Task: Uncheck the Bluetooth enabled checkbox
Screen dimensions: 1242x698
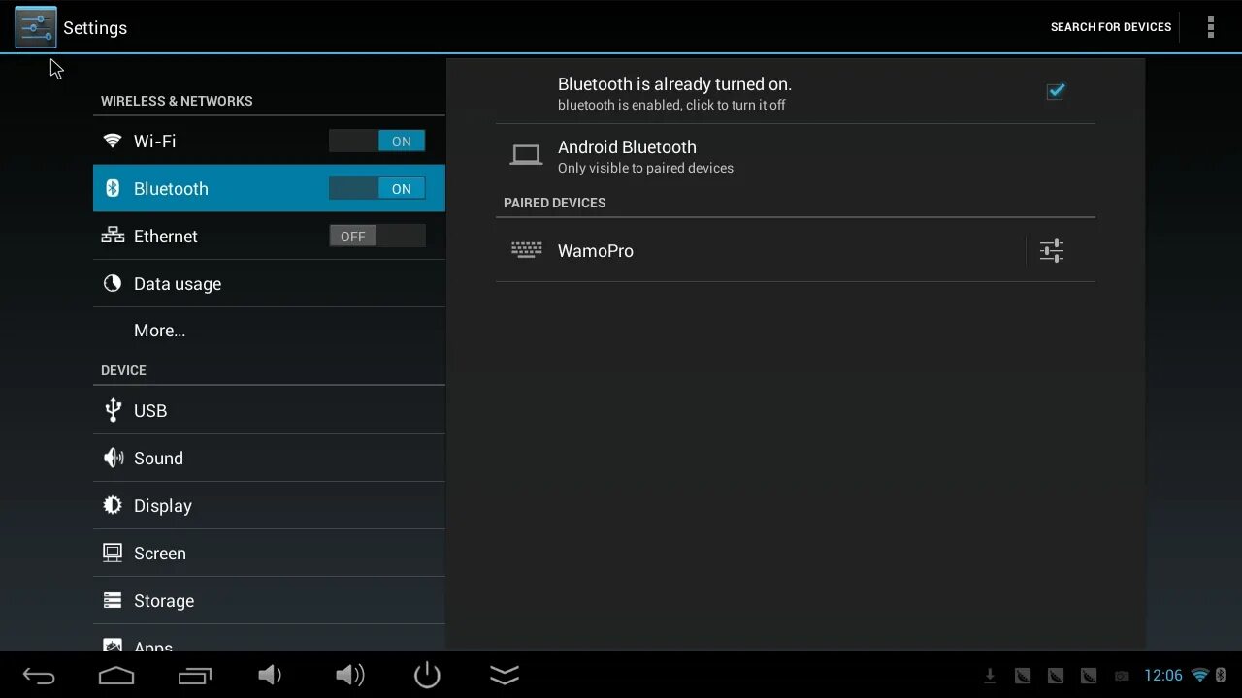Action: (1056, 91)
